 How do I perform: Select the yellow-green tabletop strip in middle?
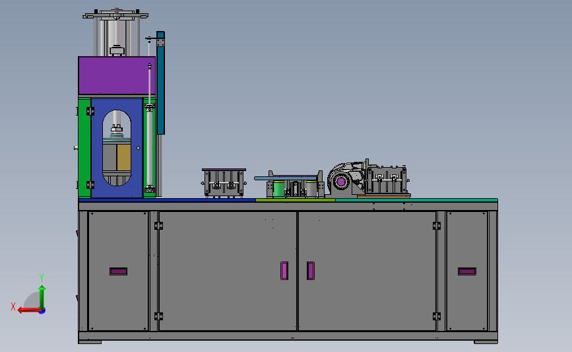296,200
